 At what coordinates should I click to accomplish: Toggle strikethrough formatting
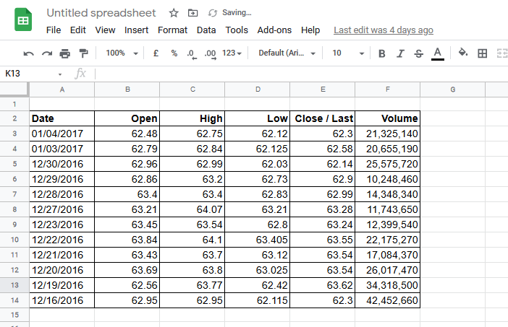coord(418,53)
